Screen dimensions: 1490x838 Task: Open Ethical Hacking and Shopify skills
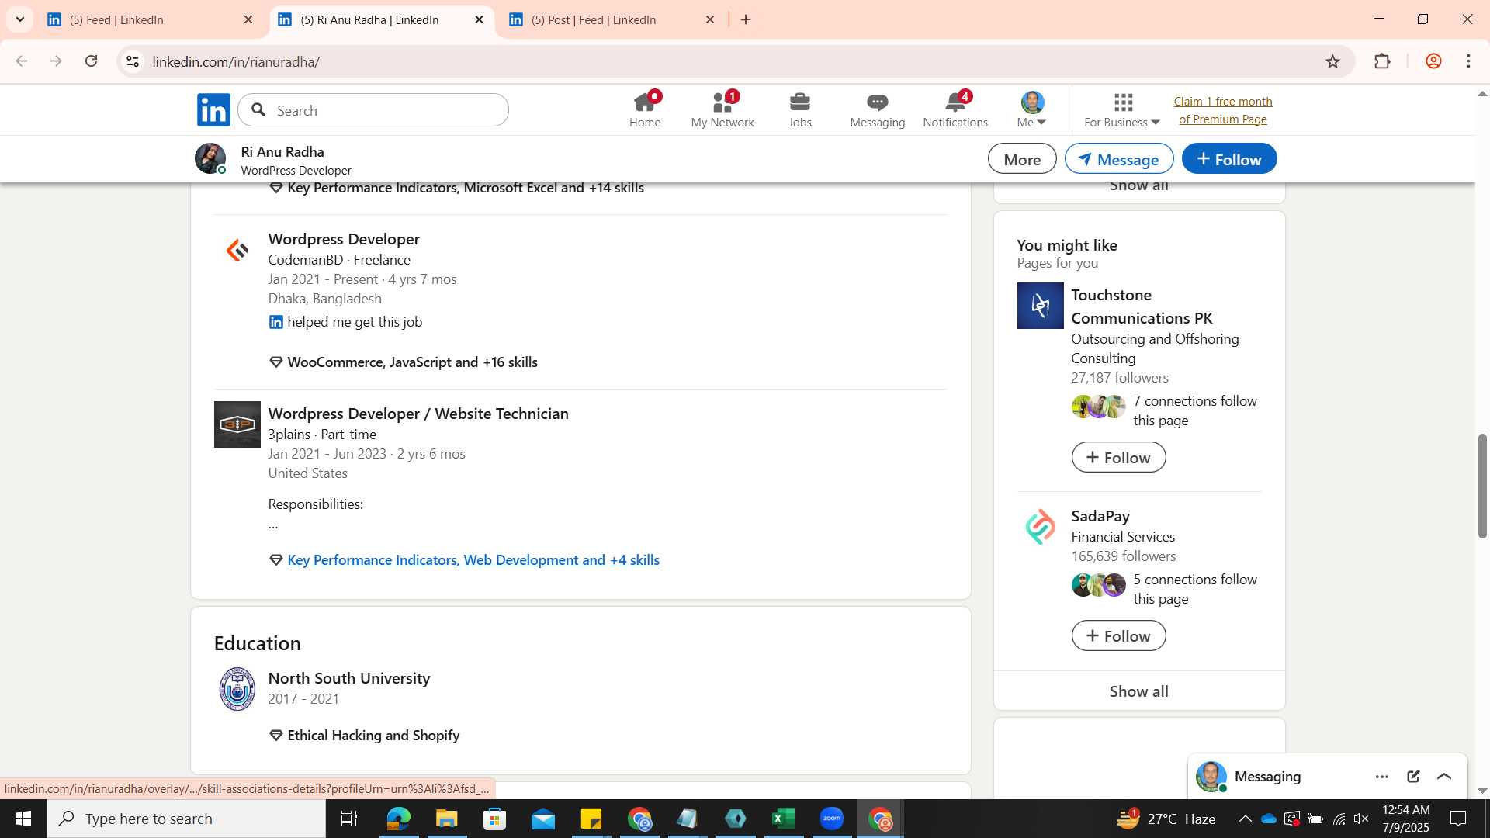(x=373, y=736)
